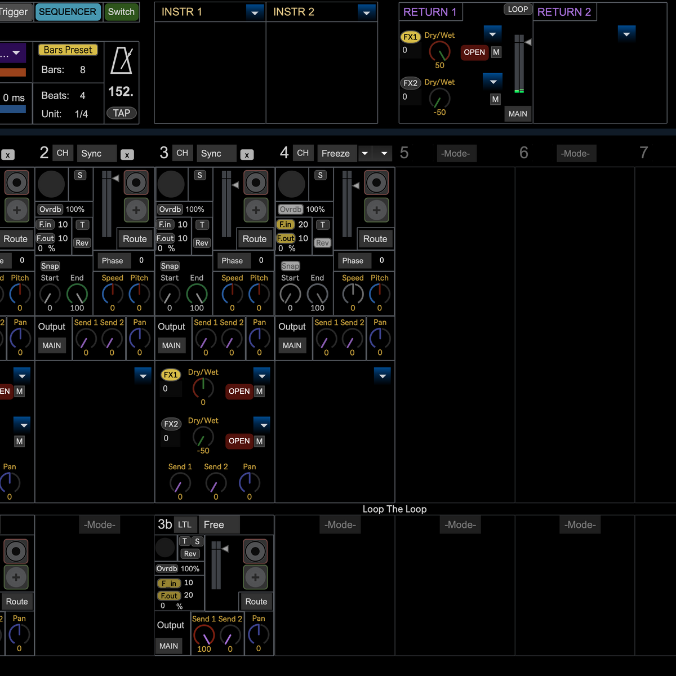Image resolution: width=676 pixels, height=676 pixels.
Task: Open the INSTR 1 dropdown
Action: point(255,12)
